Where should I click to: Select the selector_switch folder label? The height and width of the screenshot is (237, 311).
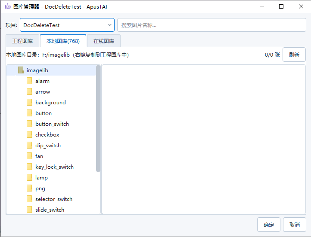tap(54, 199)
